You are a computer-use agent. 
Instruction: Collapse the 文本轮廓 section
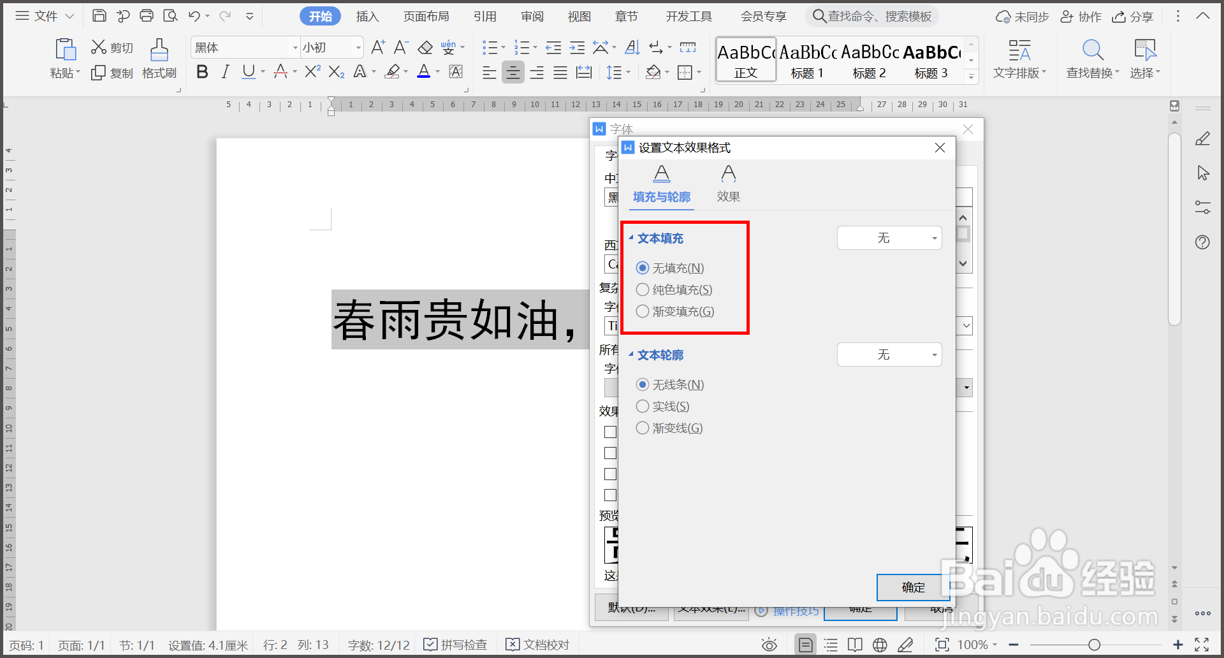[631, 355]
